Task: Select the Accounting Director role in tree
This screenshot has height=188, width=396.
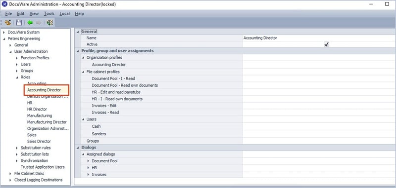Action: [x=44, y=90]
